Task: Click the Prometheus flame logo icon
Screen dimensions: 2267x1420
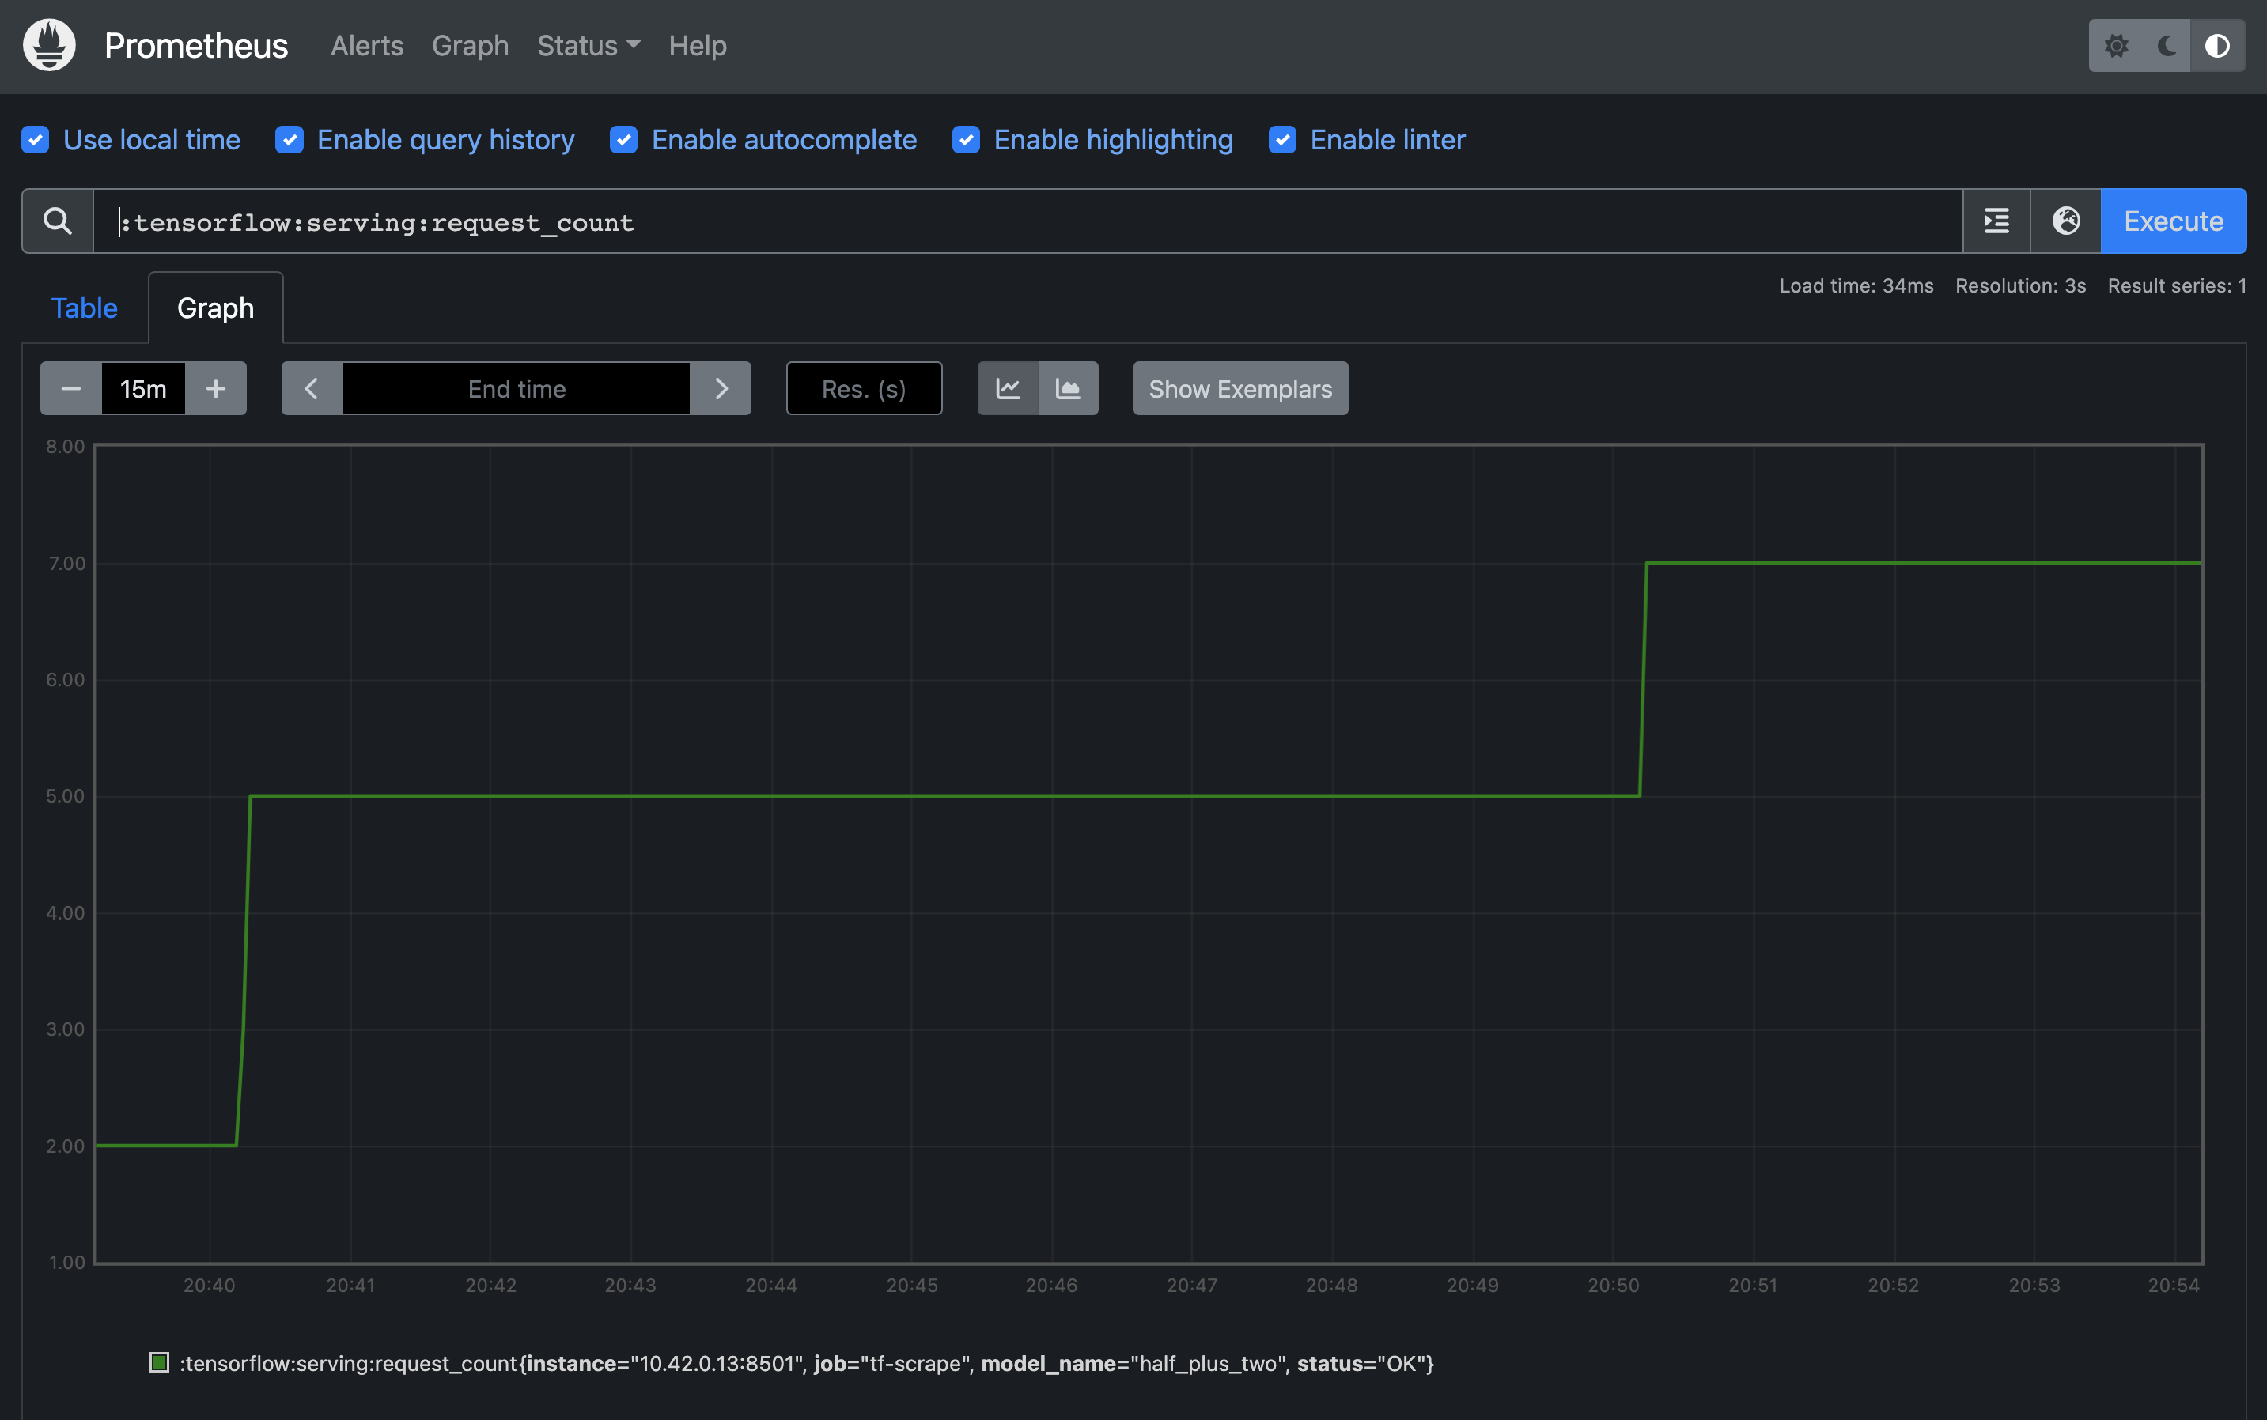Action: (x=51, y=44)
